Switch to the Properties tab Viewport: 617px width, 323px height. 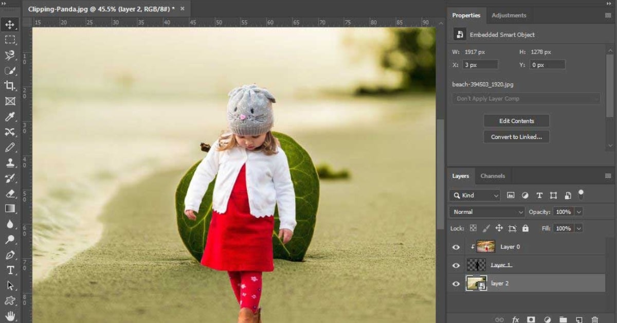tap(466, 15)
